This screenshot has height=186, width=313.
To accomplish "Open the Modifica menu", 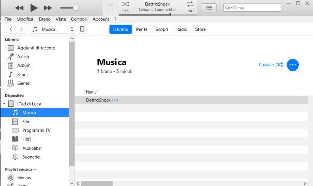I will coord(25,19).
